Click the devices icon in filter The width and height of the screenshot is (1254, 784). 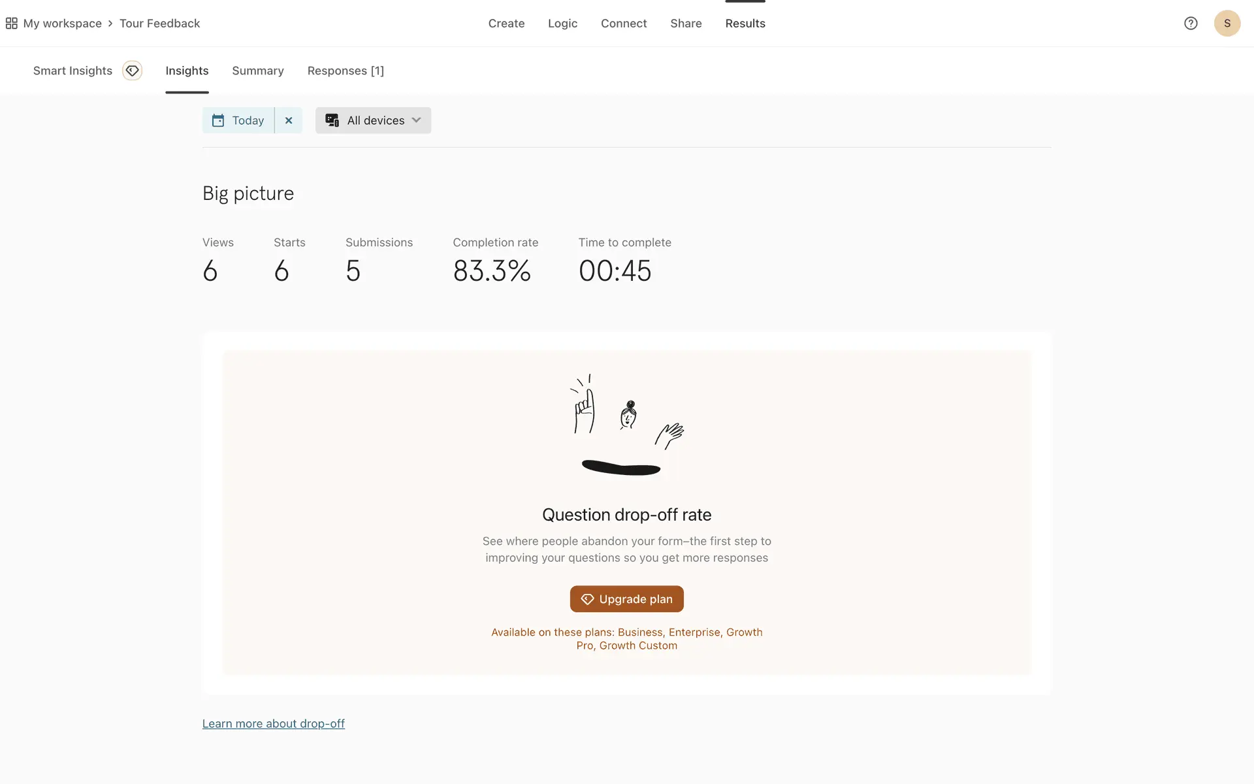pos(332,121)
